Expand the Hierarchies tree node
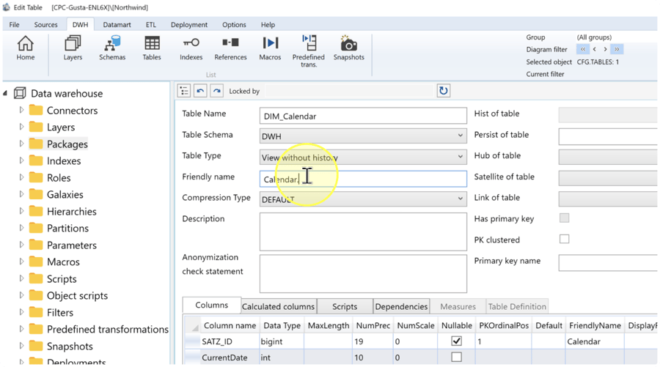Viewport: 660px width, 367px height. (x=21, y=211)
